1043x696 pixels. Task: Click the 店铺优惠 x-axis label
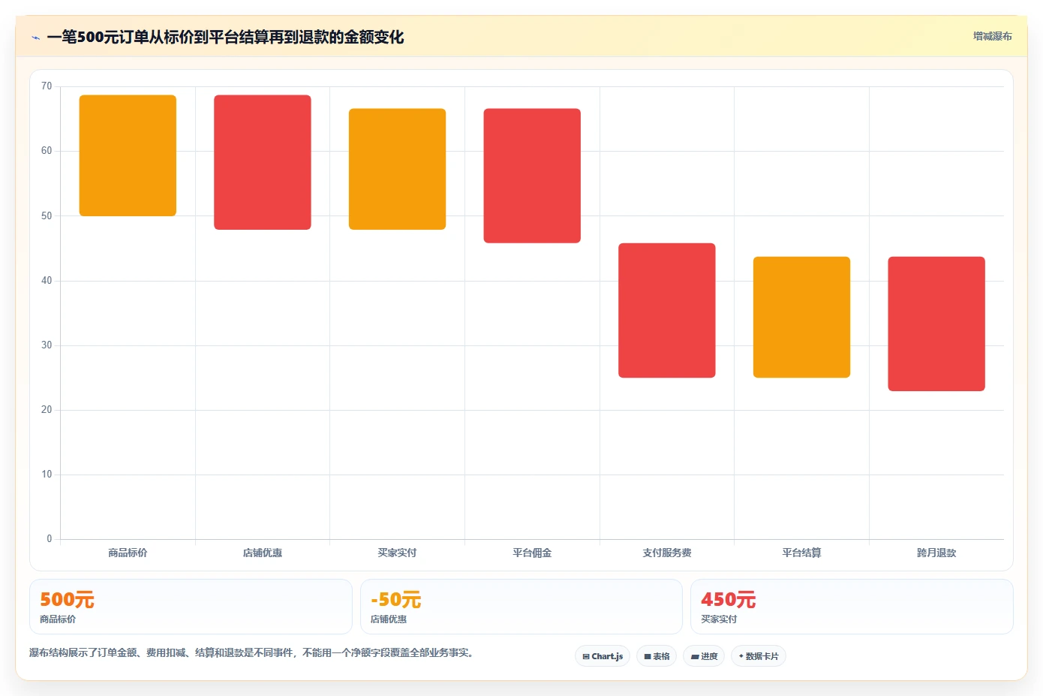263,553
